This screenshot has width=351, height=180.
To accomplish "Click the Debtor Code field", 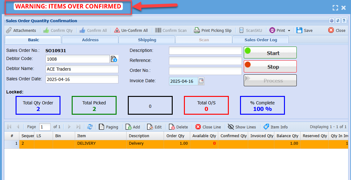I will (x=77, y=59).
